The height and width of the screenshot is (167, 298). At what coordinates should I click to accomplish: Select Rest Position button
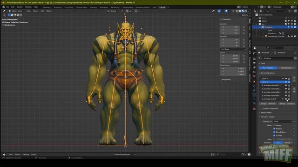286,68
